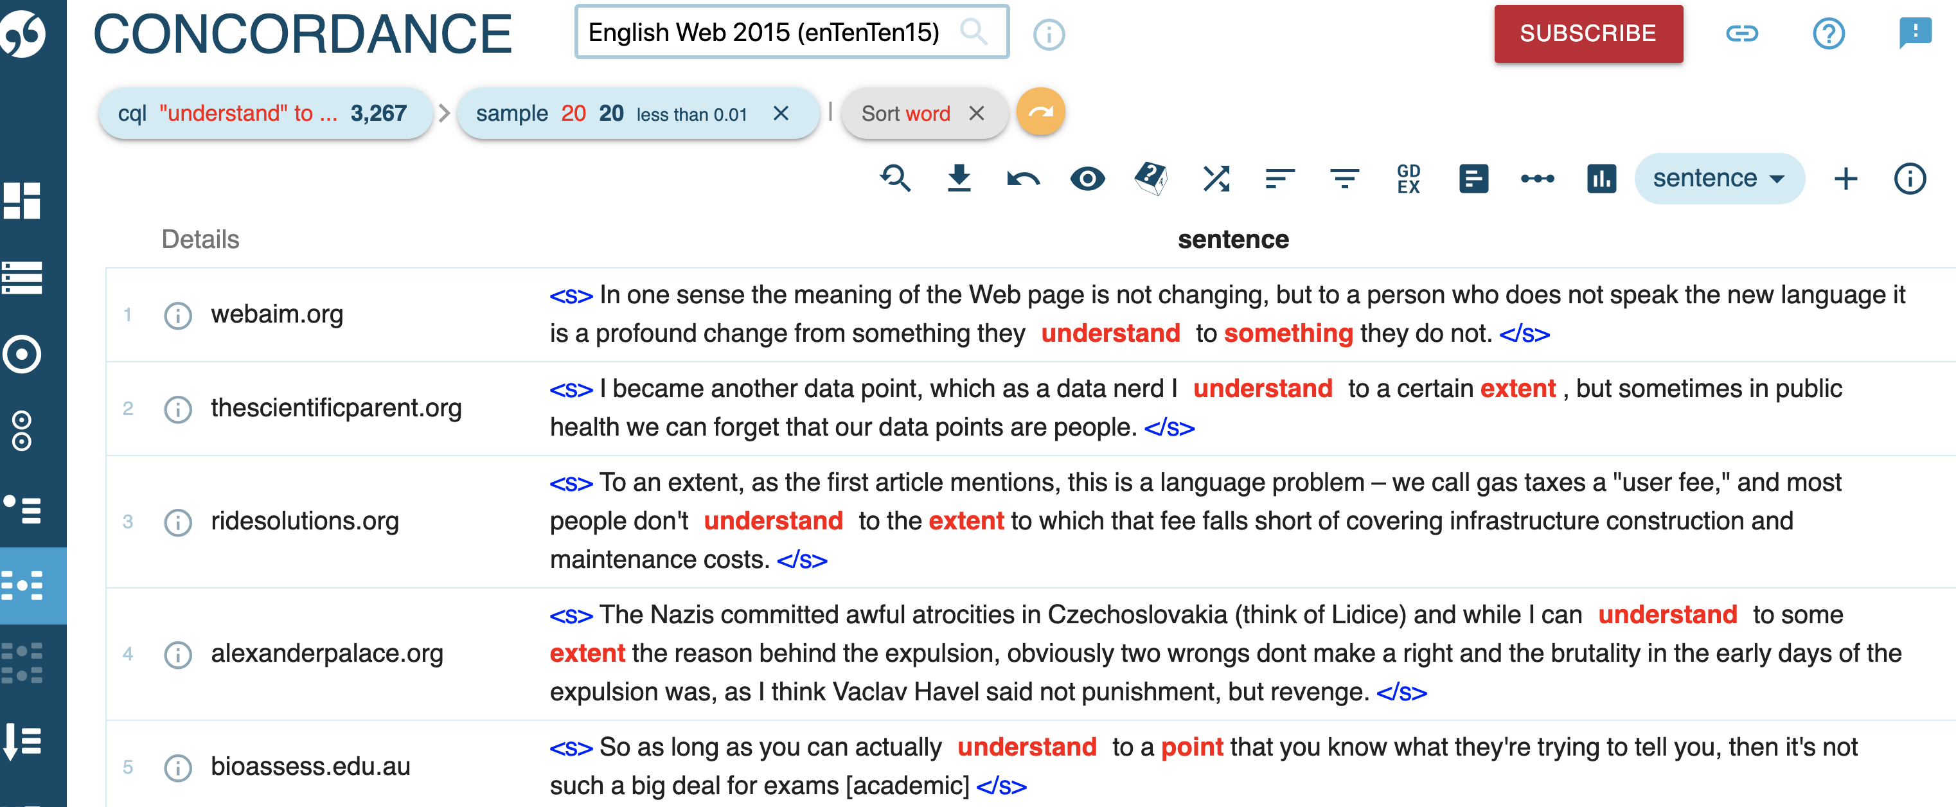Remove the Sort word step
The width and height of the screenshot is (1956, 807).
978,112
